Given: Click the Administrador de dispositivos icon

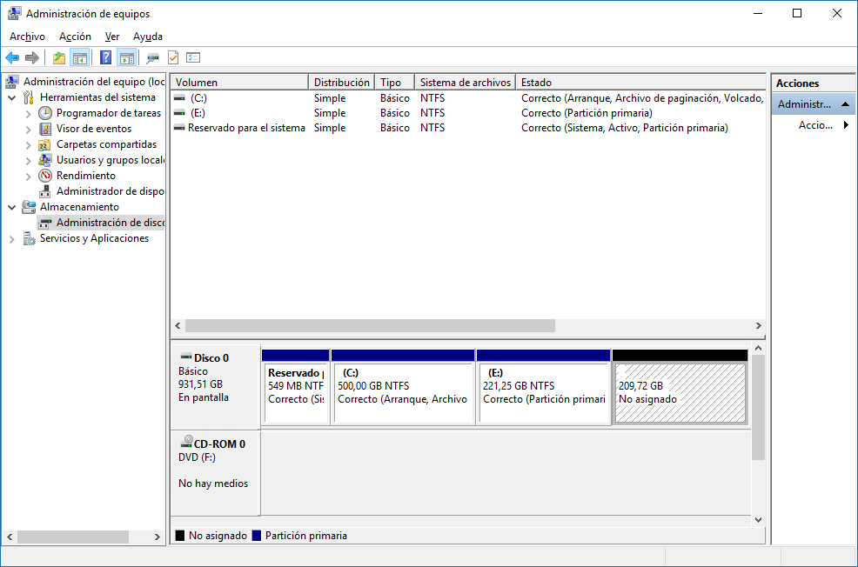Looking at the screenshot, I should click(45, 191).
